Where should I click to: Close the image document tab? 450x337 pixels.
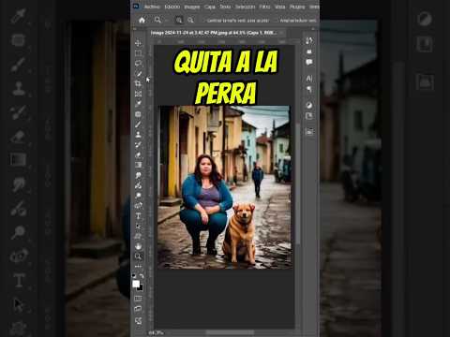coord(282,33)
